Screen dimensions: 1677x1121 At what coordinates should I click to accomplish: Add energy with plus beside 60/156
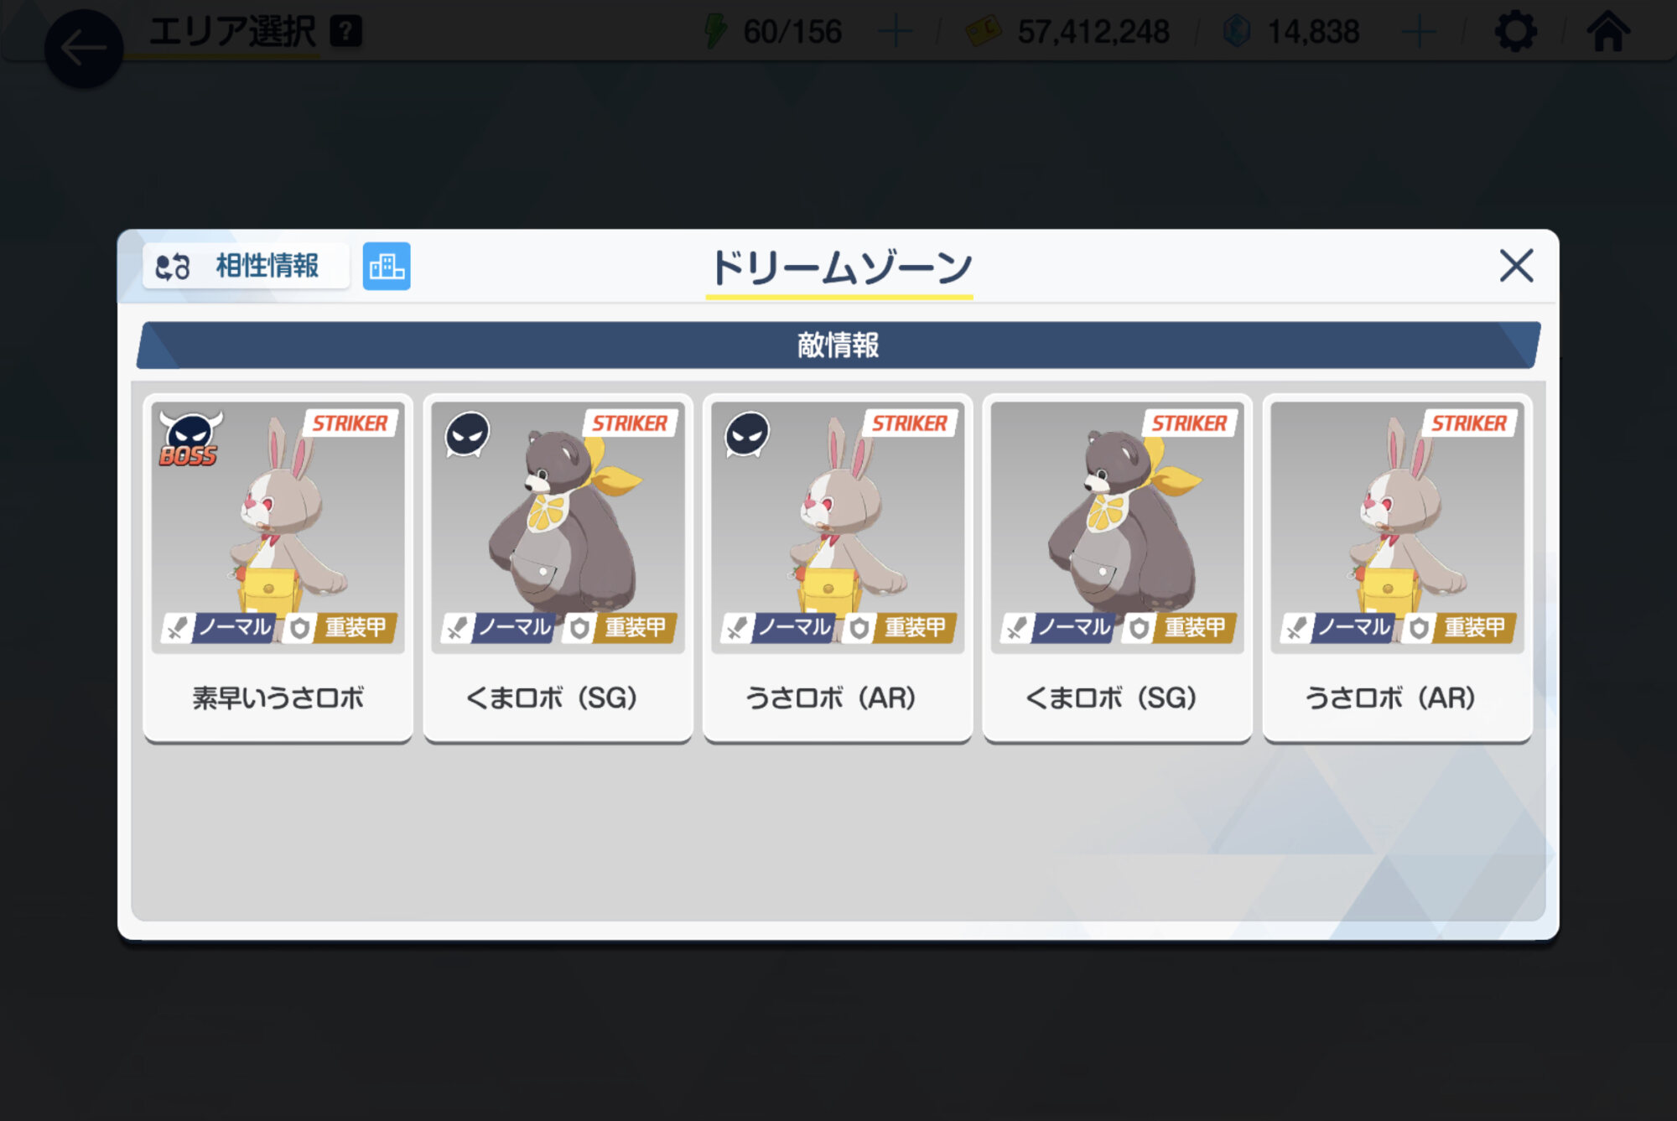click(896, 32)
